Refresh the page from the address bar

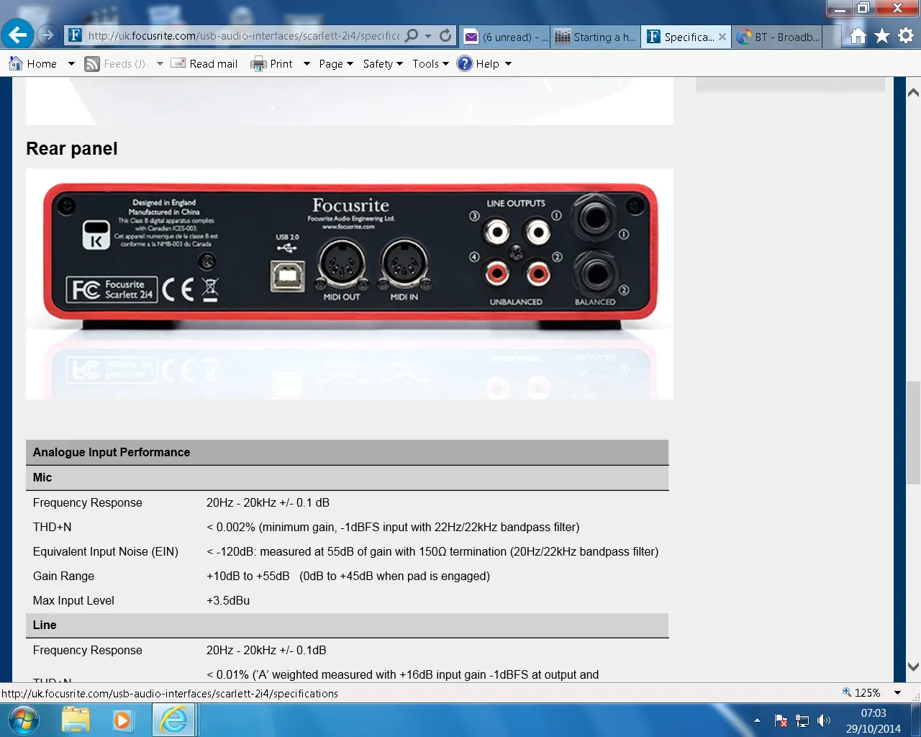point(445,35)
